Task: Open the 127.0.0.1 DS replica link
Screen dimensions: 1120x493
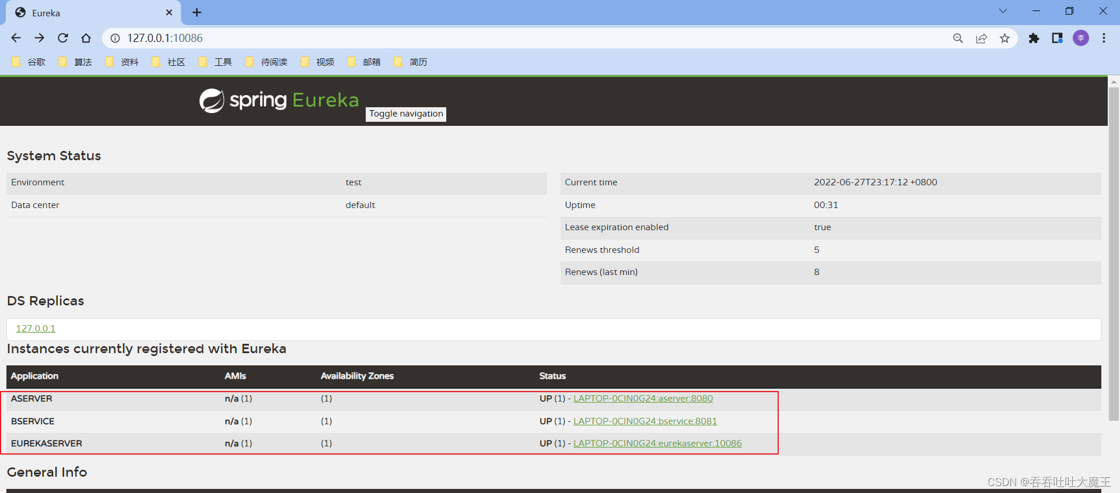Action: [36, 328]
